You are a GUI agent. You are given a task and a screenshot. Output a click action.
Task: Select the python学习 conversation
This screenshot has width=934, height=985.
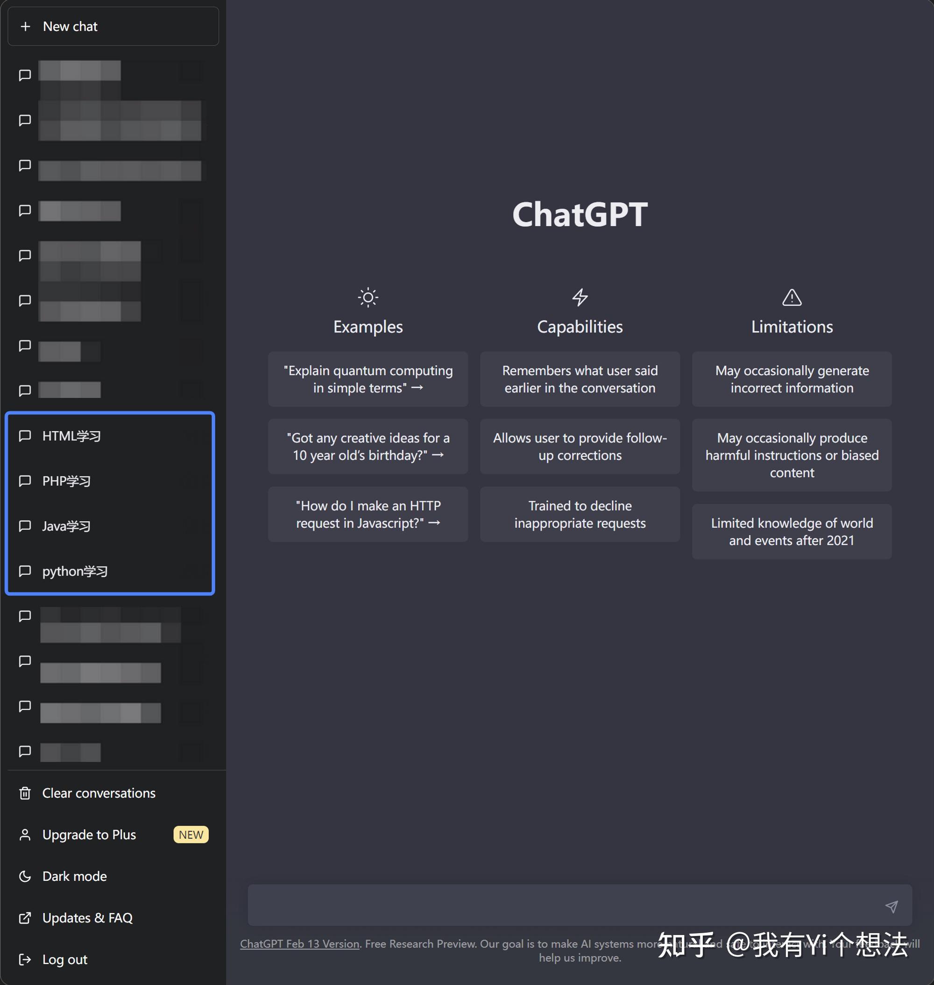(75, 571)
